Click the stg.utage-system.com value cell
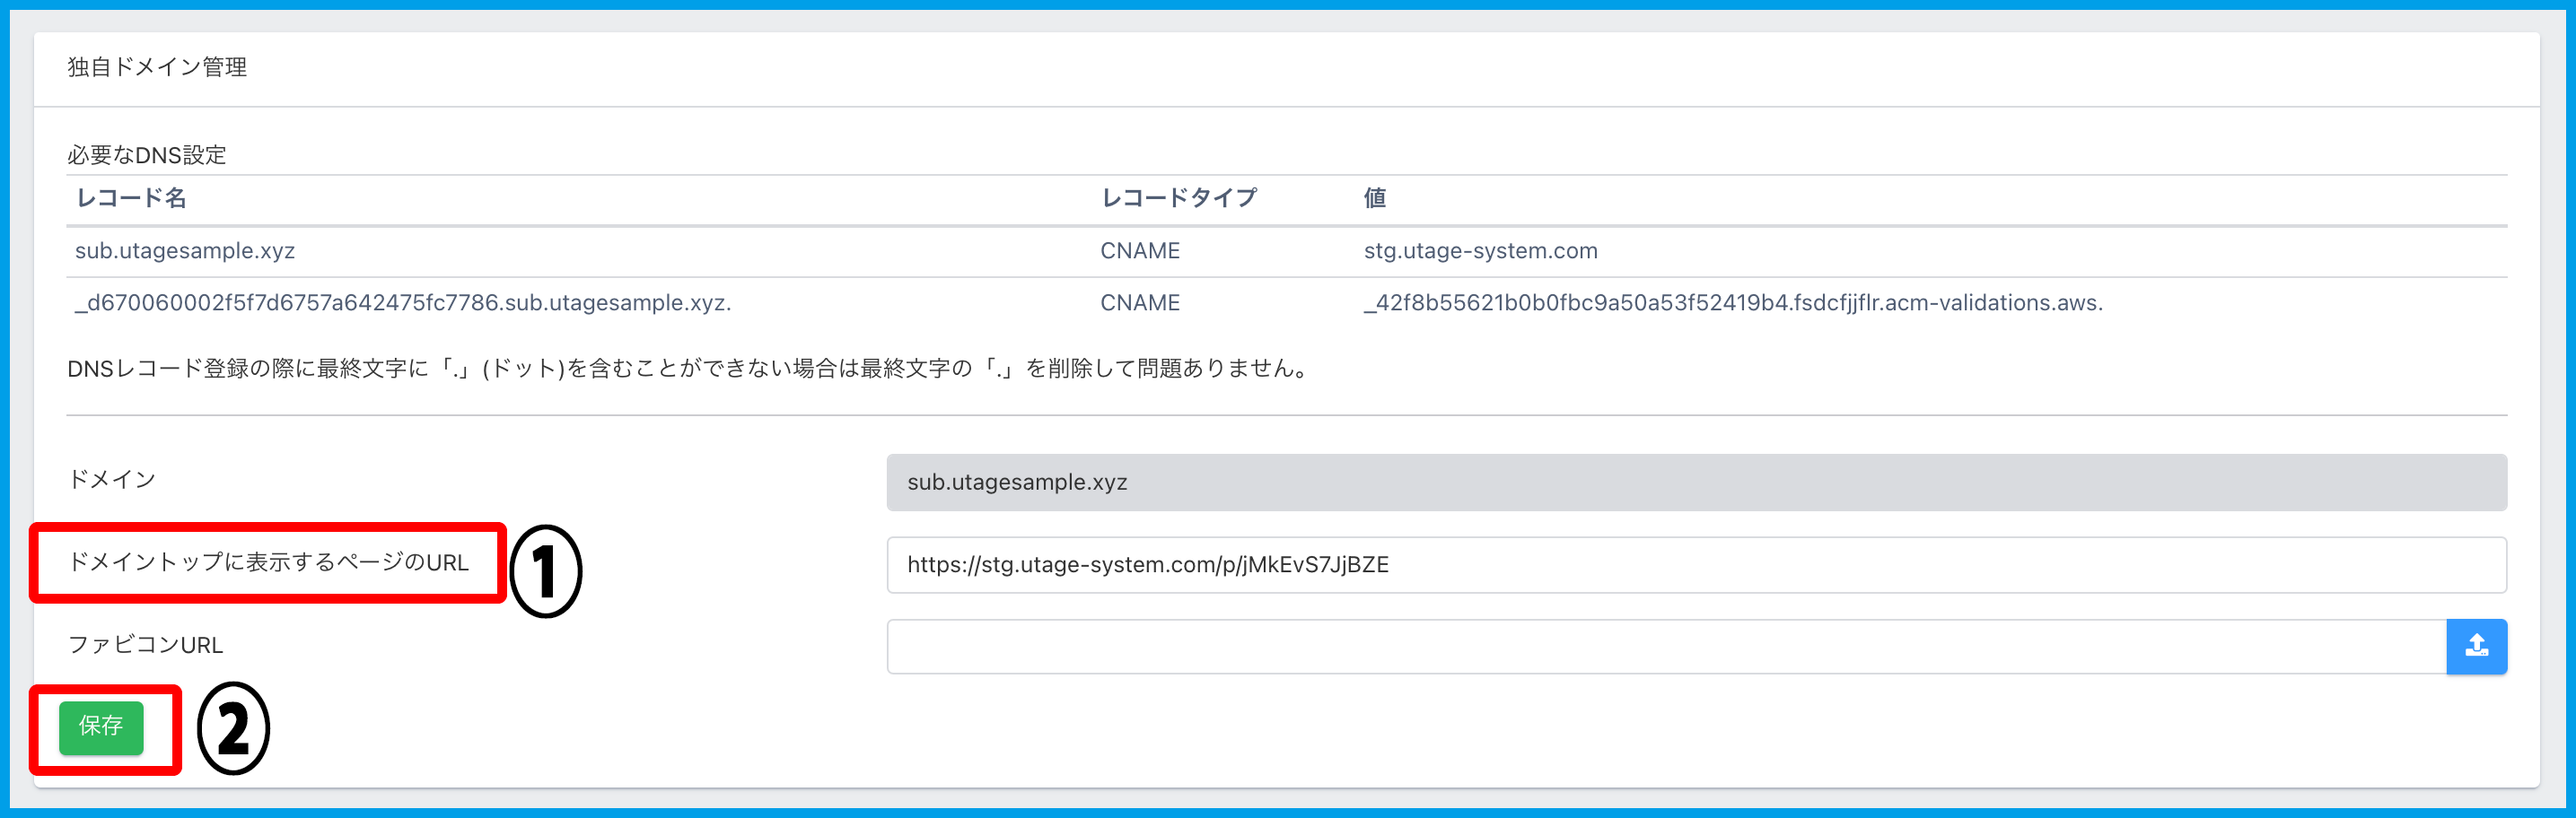This screenshot has width=2576, height=818. tap(1480, 251)
